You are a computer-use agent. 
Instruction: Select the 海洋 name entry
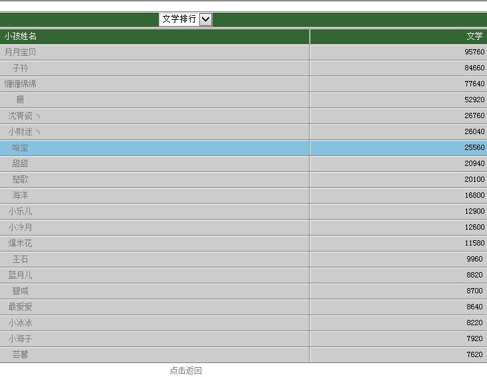click(20, 195)
